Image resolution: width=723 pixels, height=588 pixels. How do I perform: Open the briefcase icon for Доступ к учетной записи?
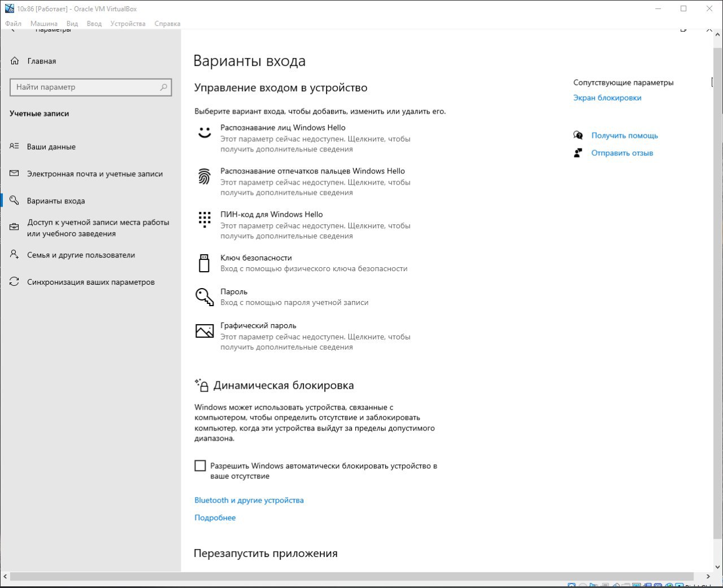click(x=15, y=228)
